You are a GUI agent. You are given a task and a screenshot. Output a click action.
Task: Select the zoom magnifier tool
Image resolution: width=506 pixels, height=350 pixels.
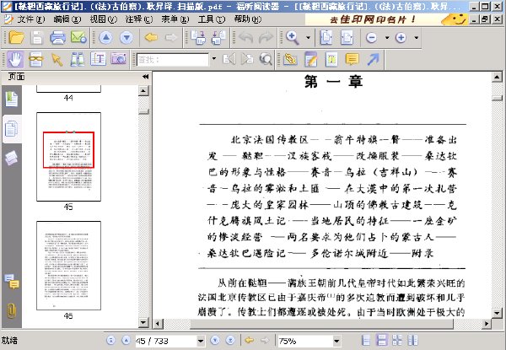pos(293,38)
